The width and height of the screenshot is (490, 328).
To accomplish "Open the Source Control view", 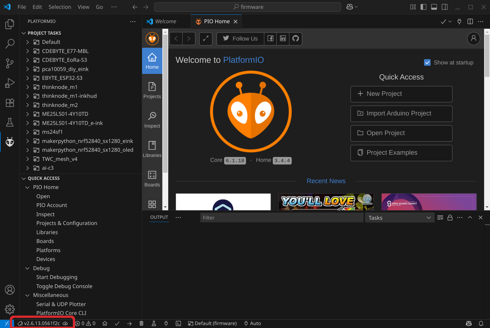I will [10, 63].
